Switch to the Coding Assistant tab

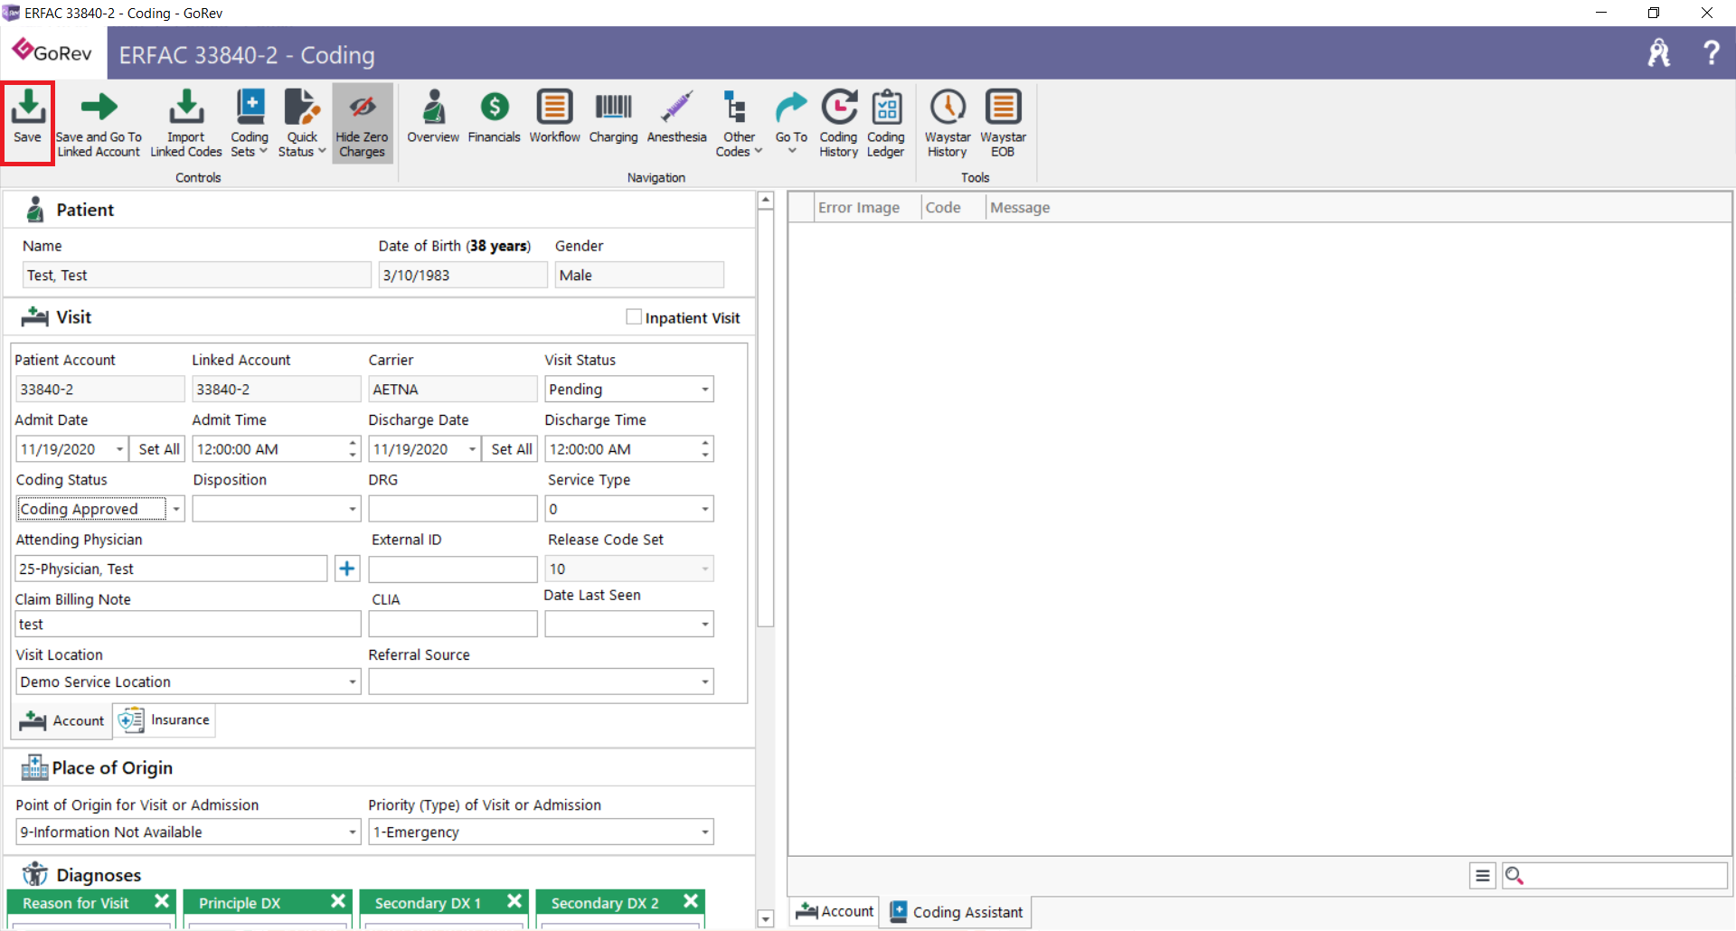point(957,912)
